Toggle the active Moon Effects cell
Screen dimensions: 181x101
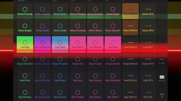click(130, 28)
